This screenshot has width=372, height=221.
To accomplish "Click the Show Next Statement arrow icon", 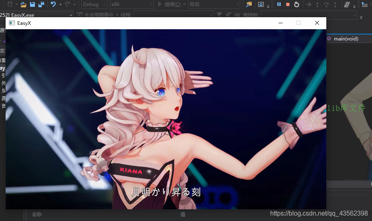I will point(308,4).
